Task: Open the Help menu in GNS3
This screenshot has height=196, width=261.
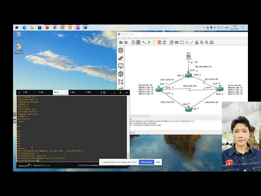Action: coord(165,38)
